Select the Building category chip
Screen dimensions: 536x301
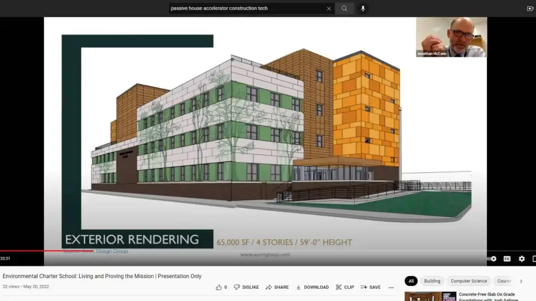click(x=432, y=281)
